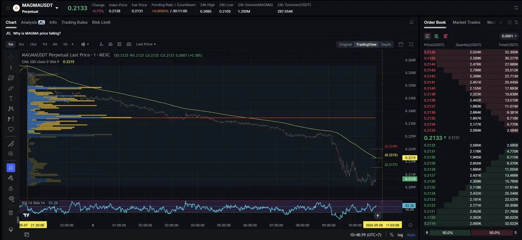Open the heart-shaped icons tool
Image resolution: width=522 pixels, height=240 pixels.
click(x=10, y=129)
